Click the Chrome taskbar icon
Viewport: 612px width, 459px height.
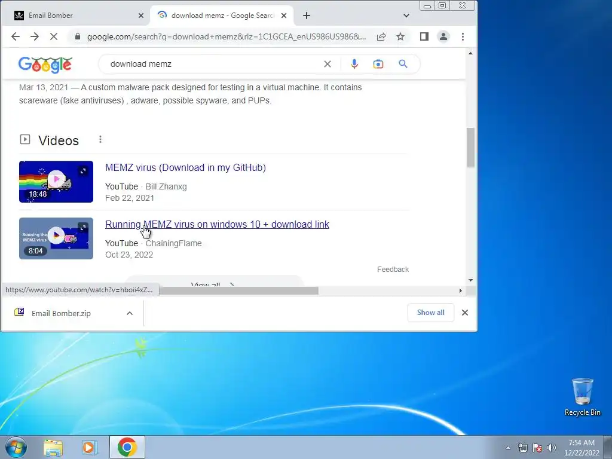(x=127, y=447)
